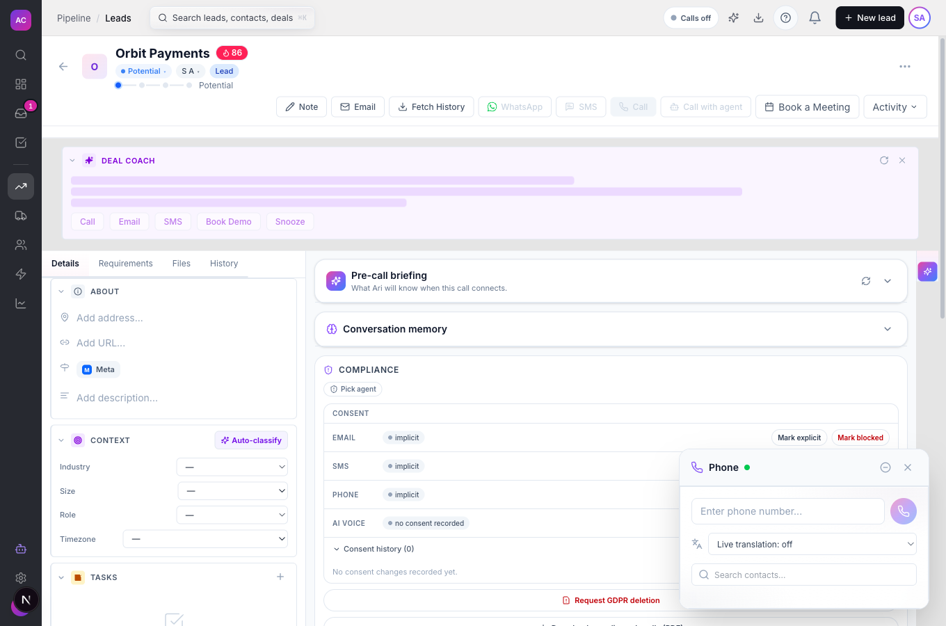Click Mark blocked for email consent
This screenshot has width=946, height=626.
860,438
